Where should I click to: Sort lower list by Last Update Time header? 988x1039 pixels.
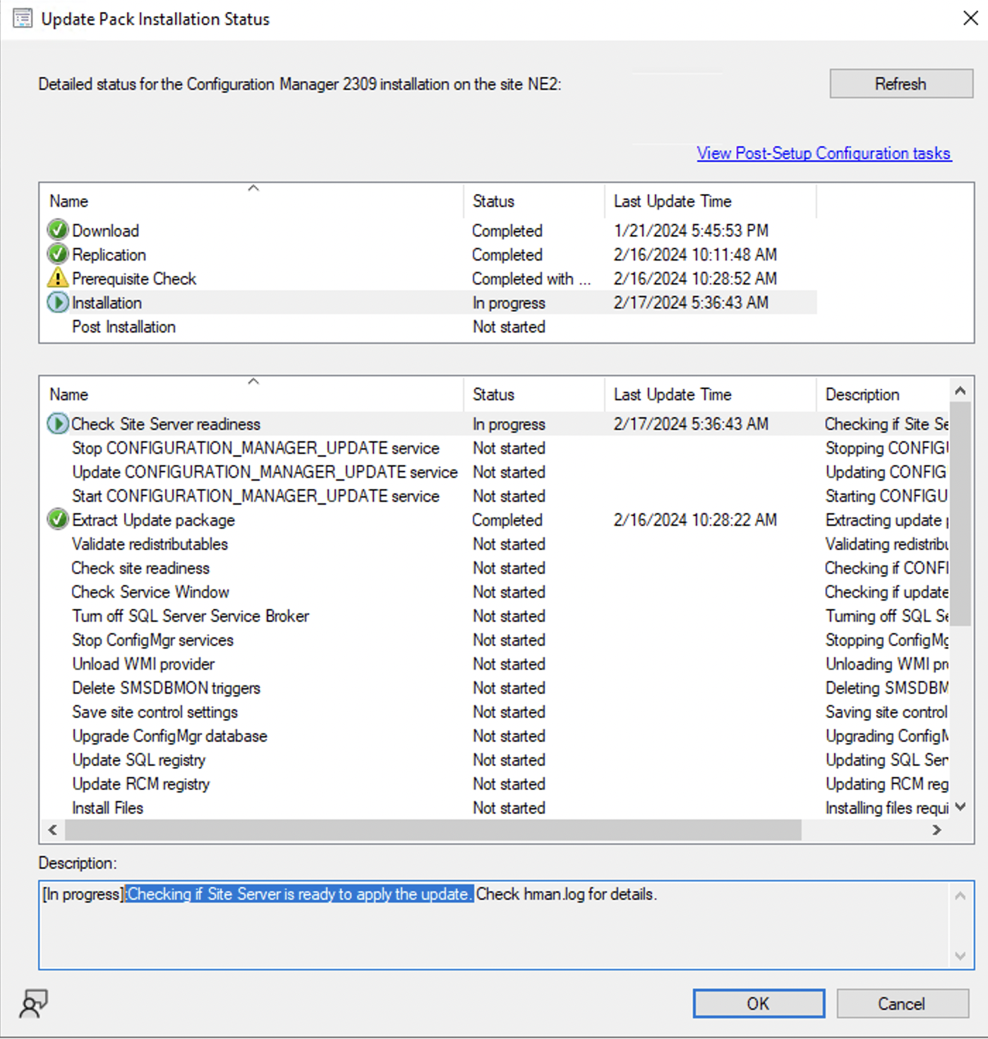pyautogui.click(x=711, y=395)
